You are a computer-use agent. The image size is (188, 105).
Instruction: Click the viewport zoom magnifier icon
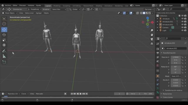pos(152,30)
